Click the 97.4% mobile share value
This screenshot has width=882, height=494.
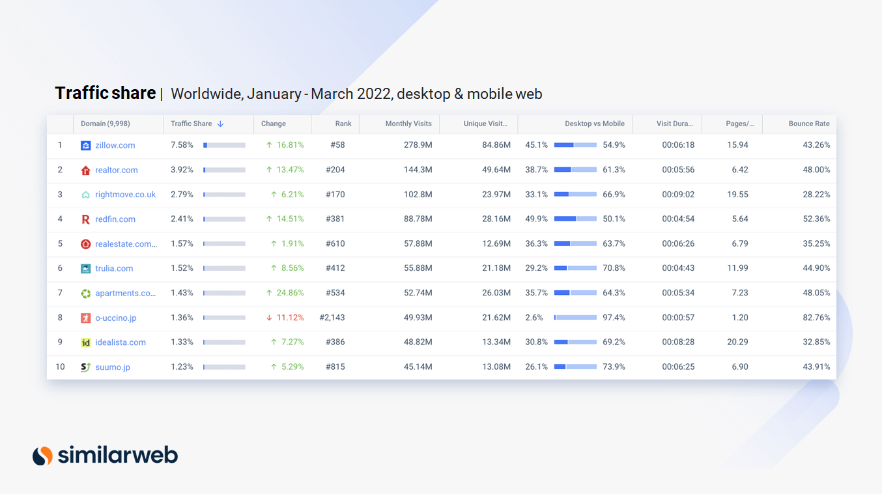(x=614, y=318)
